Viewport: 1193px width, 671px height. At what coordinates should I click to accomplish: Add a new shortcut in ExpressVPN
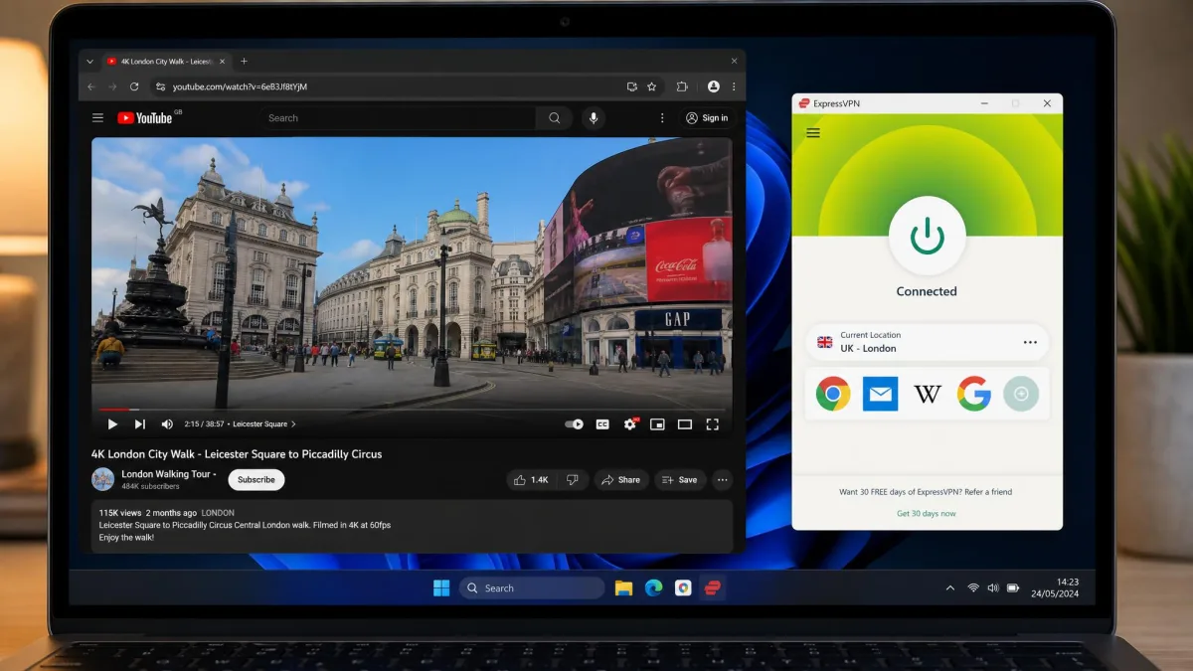tap(1021, 394)
